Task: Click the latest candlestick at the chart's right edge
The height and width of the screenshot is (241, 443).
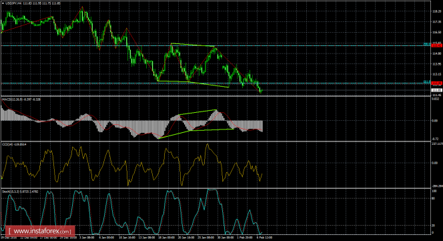Action: coord(262,91)
